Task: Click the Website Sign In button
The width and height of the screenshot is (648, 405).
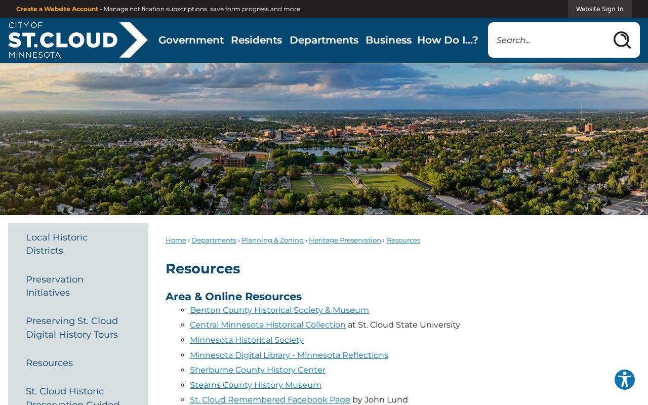Action: tap(599, 9)
